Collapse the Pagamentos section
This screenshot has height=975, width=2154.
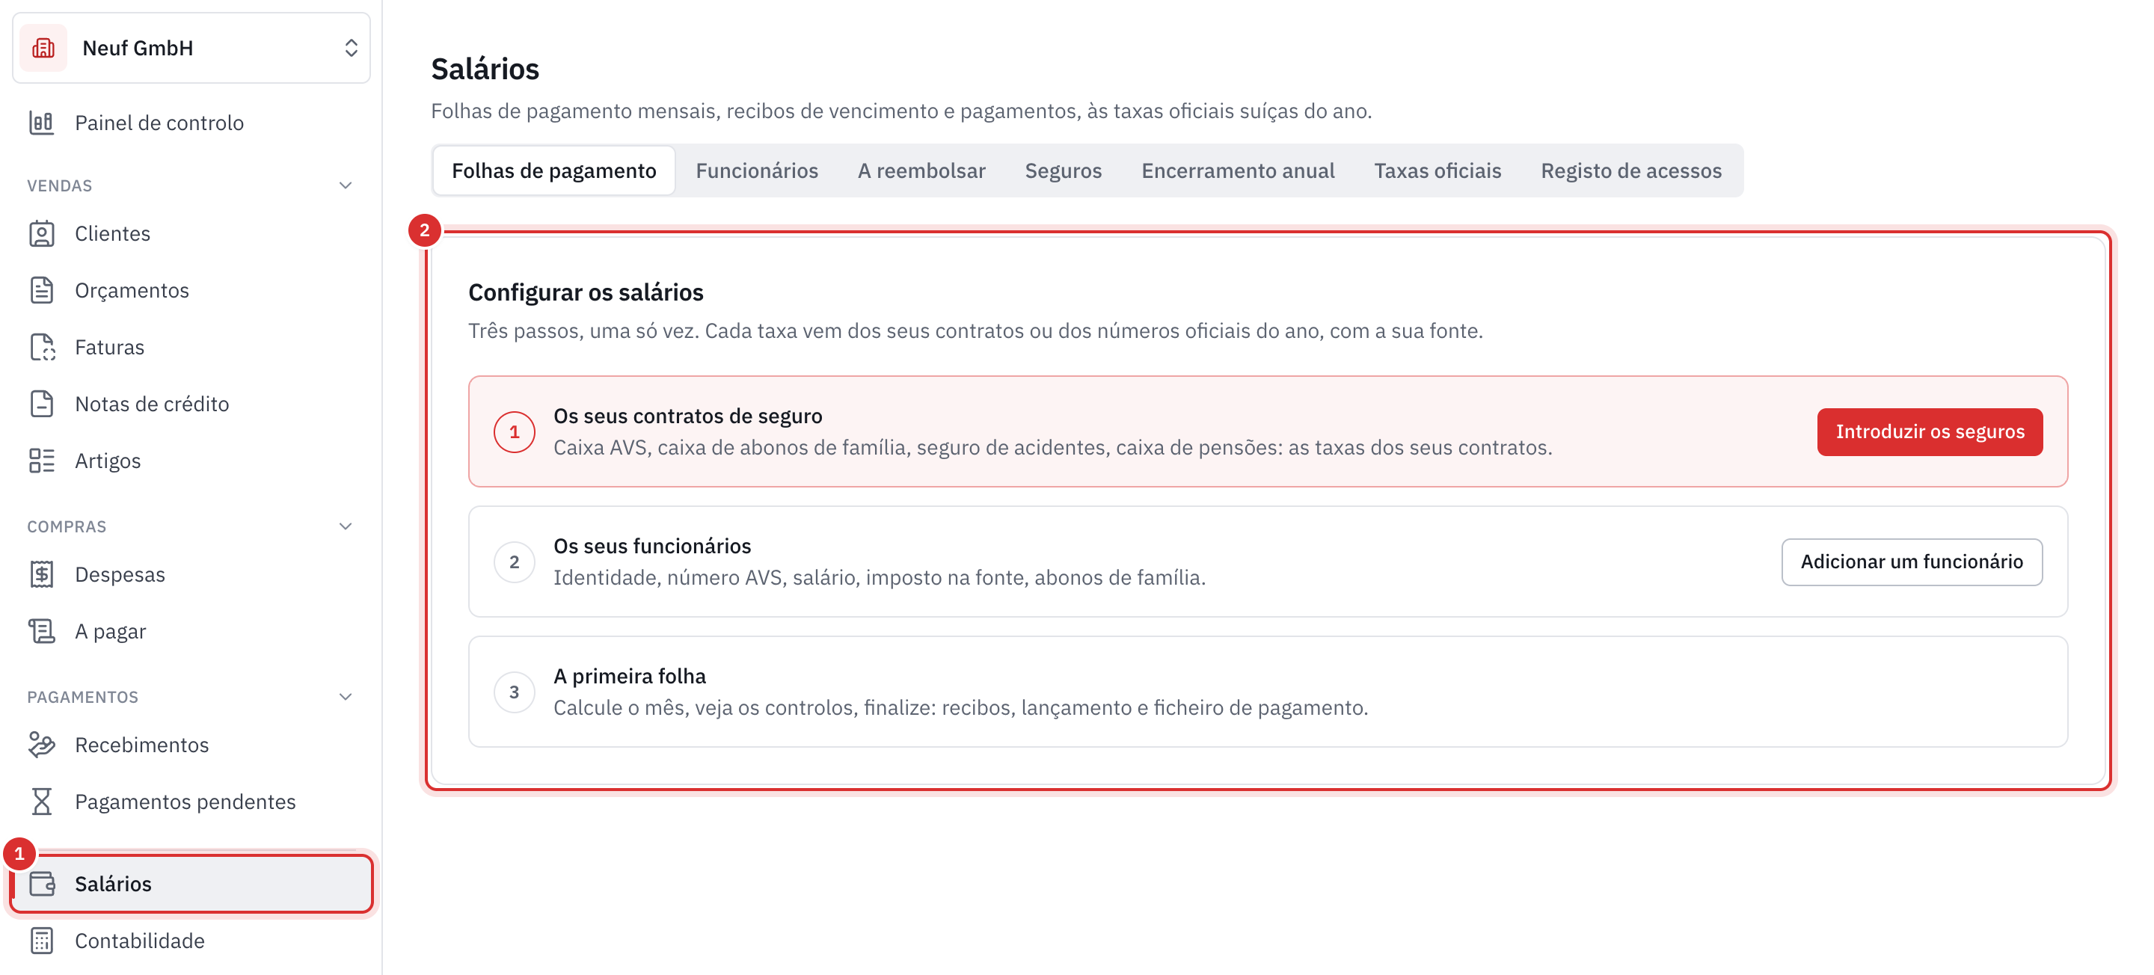click(346, 698)
